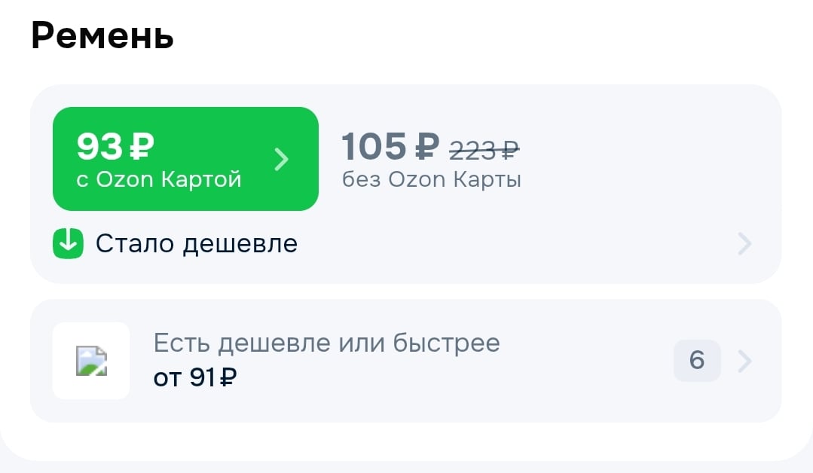Image resolution: width=813 pixels, height=473 pixels.
Task: Open the Ozon Card price details
Action: click(185, 158)
